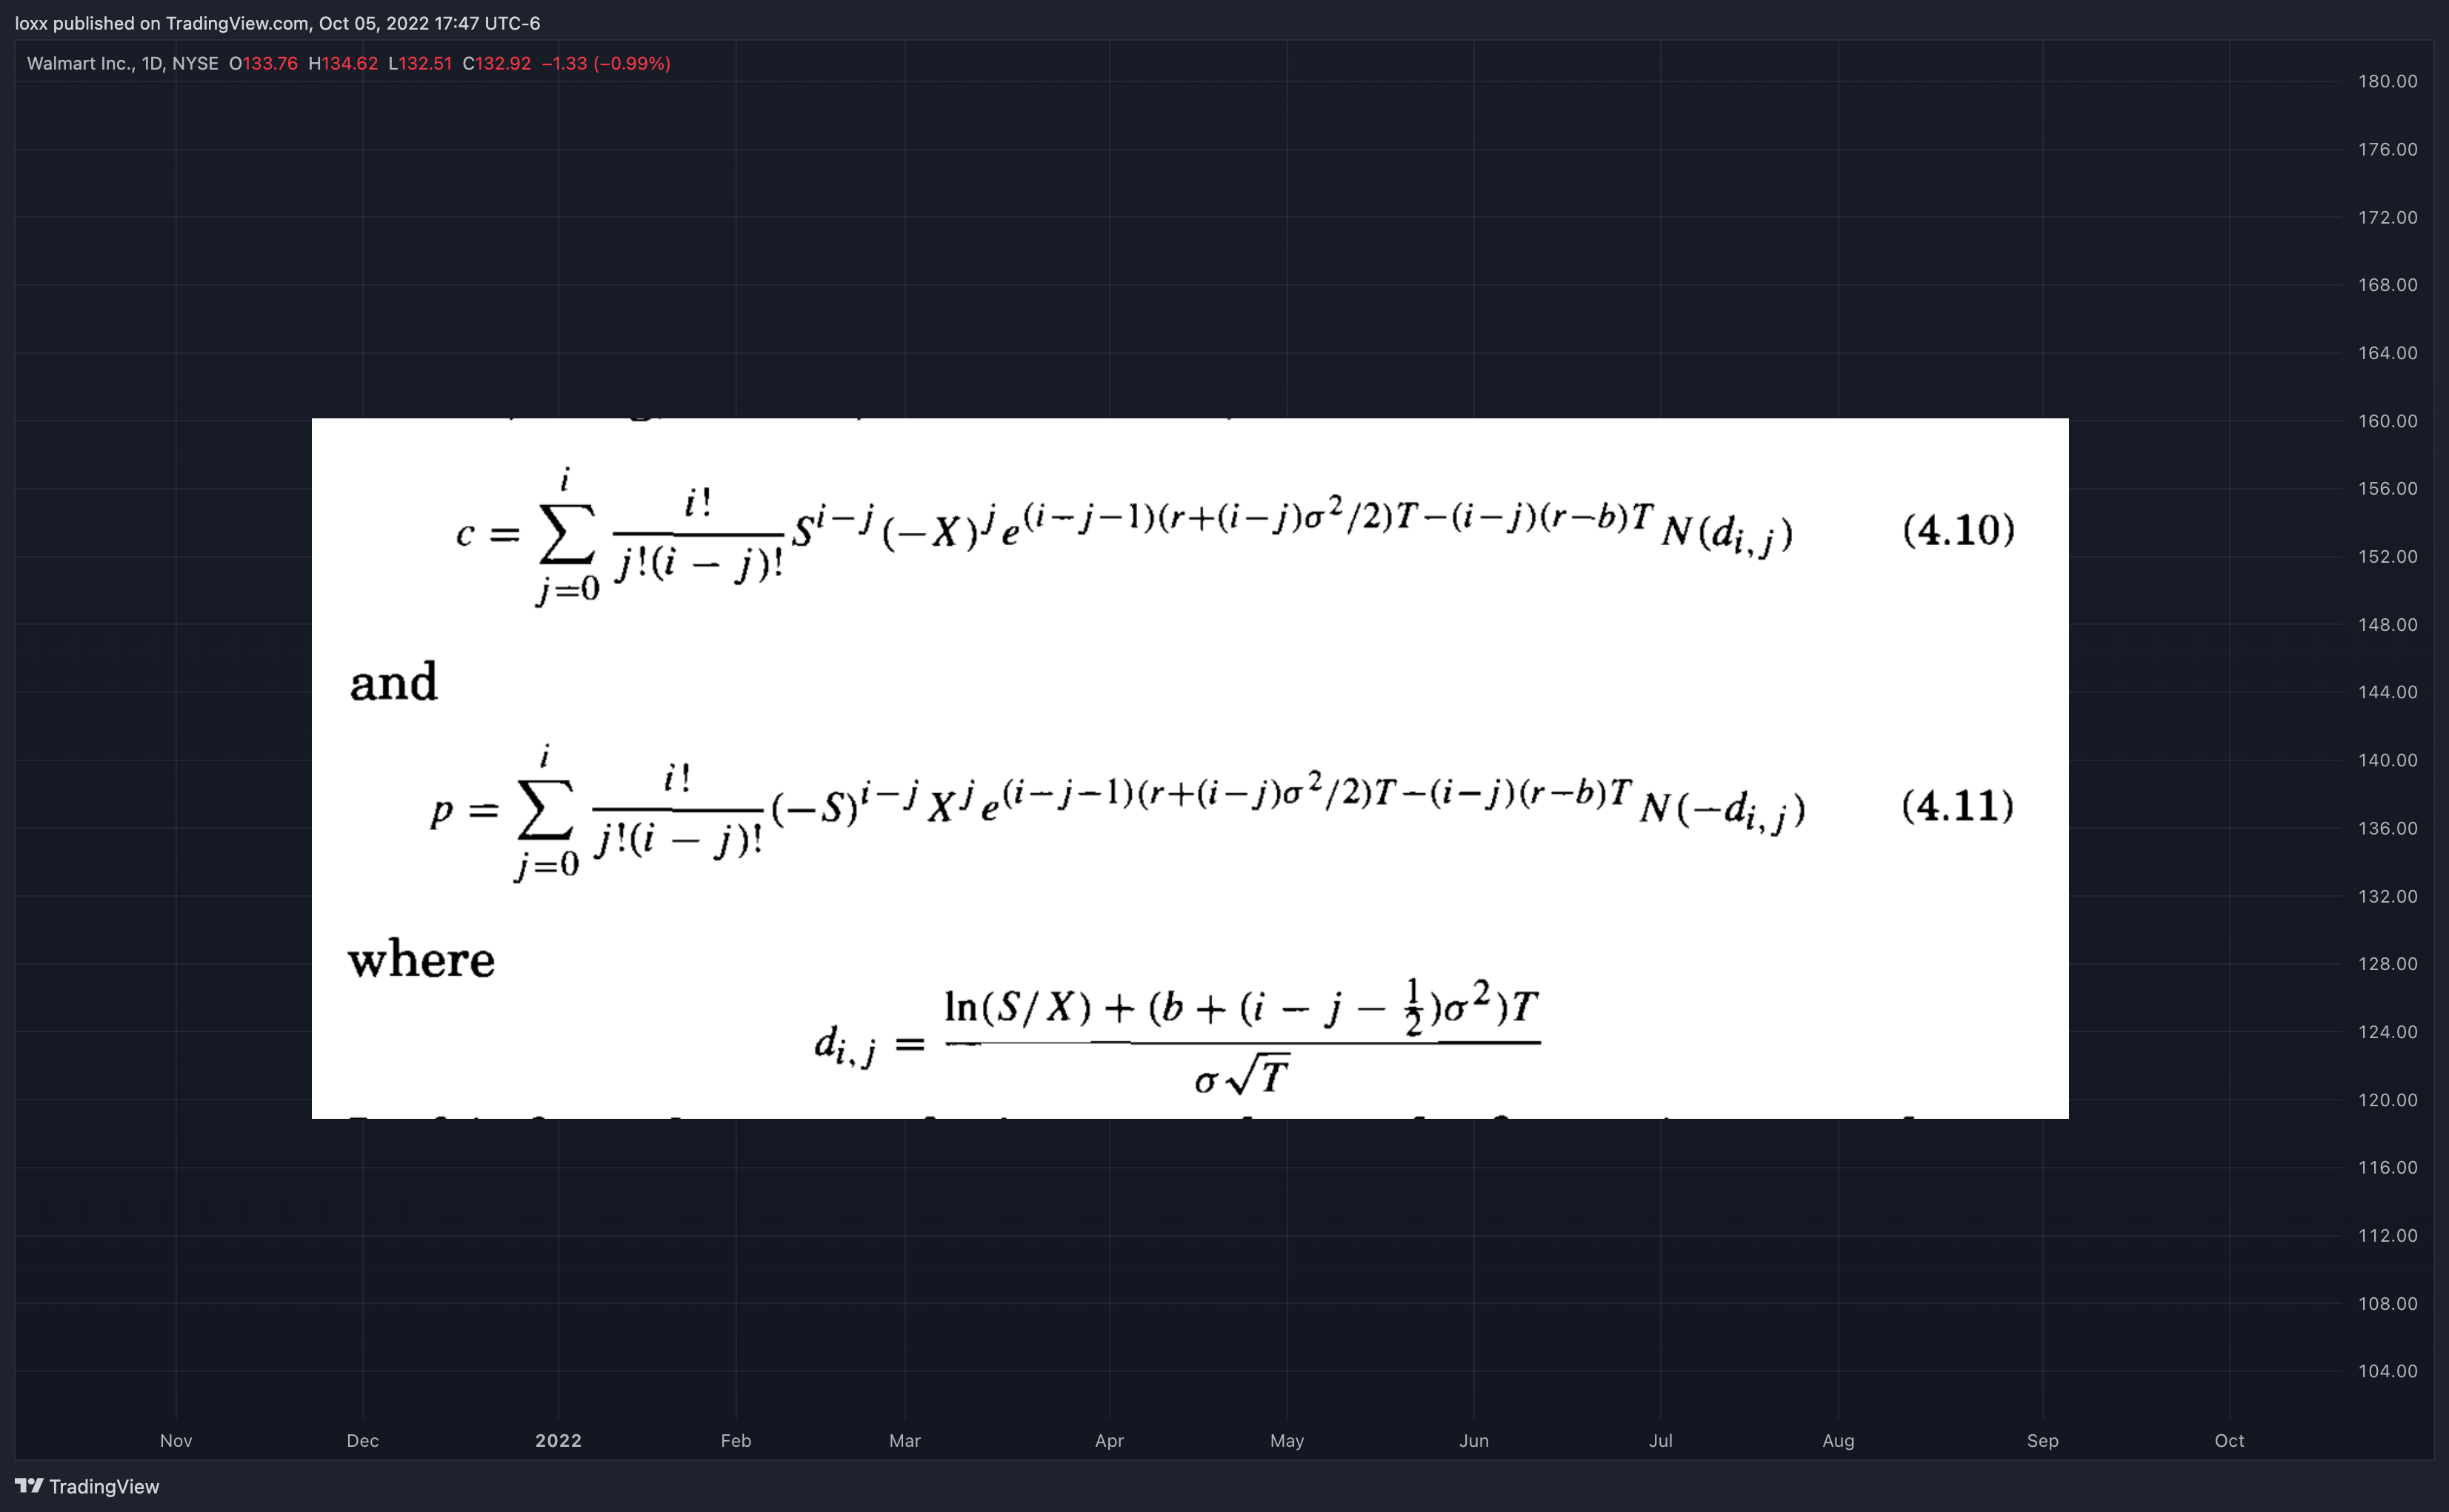Select the 172.00 price axis label
Screen dimensions: 2449x1512
[x=2387, y=217]
